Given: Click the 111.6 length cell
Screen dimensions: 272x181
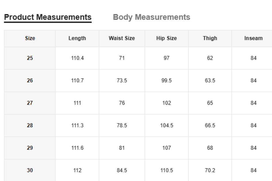Looking at the screenshot, I should [77, 148].
